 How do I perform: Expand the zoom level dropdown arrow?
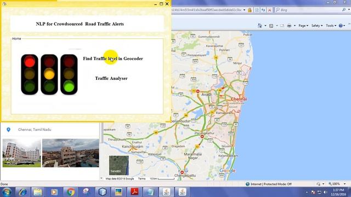point(344,184)
